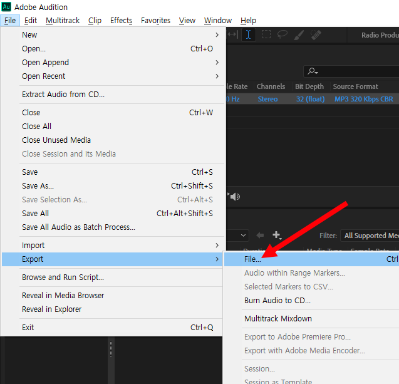Open the Help menu

248,20
